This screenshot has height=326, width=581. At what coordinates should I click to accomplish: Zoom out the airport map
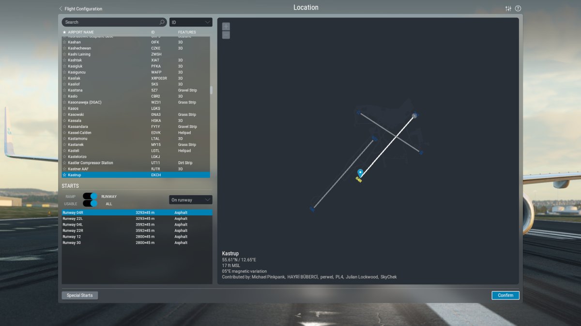tap(226, 35)
